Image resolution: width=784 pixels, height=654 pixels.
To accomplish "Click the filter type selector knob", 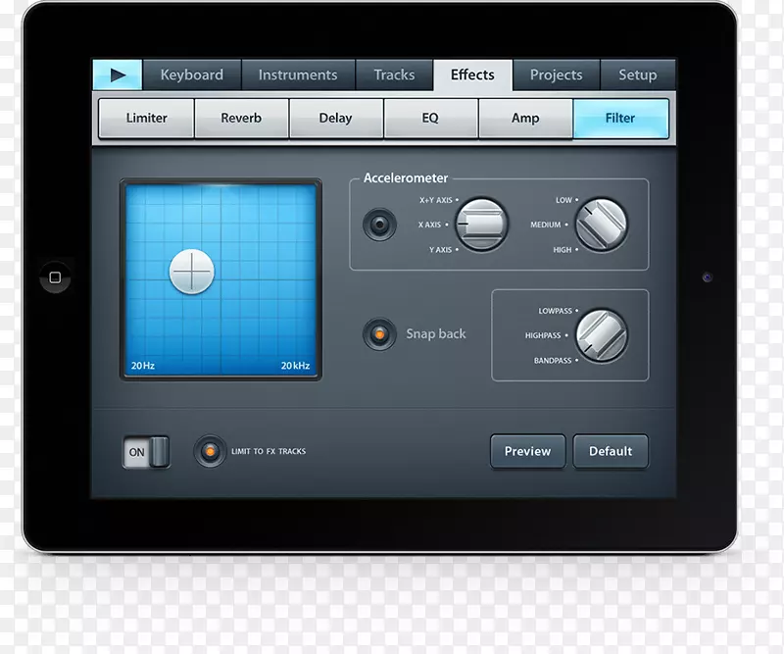I will [600, 335].
